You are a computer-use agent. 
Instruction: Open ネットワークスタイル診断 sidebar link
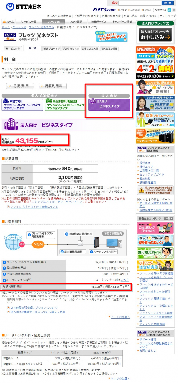[156, 313]
